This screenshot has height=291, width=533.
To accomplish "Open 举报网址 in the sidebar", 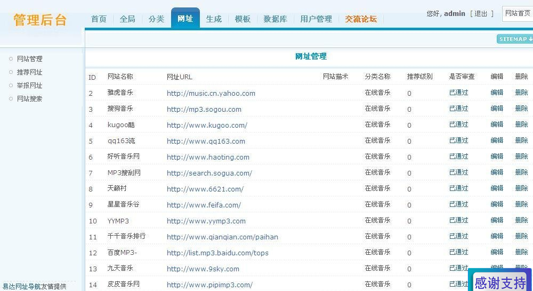I will point(29,86).
